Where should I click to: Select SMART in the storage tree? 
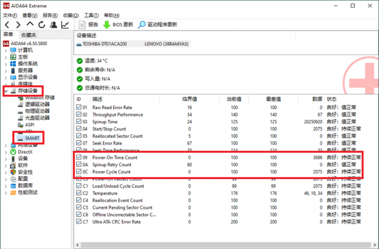tap(32, 138)
